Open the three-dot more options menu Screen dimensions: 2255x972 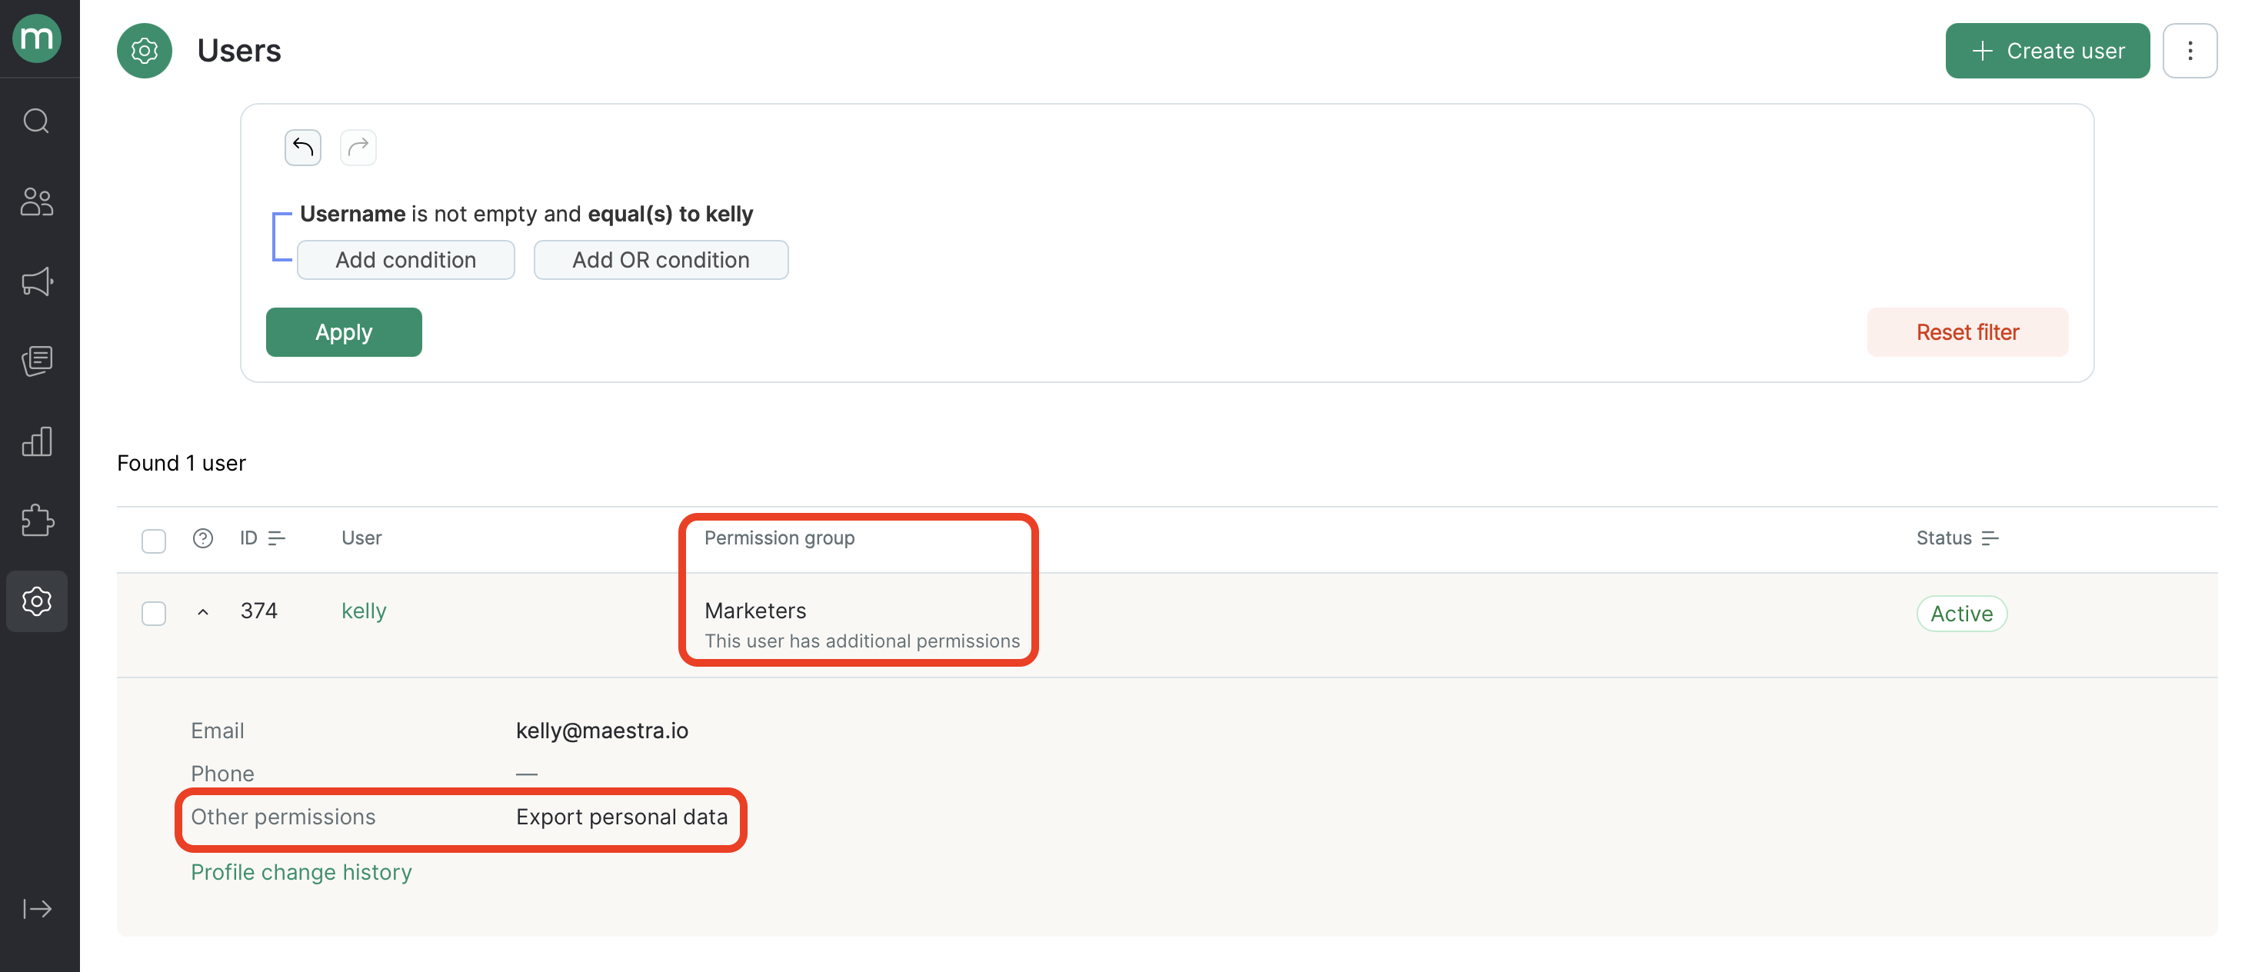tap(2190, 51)
